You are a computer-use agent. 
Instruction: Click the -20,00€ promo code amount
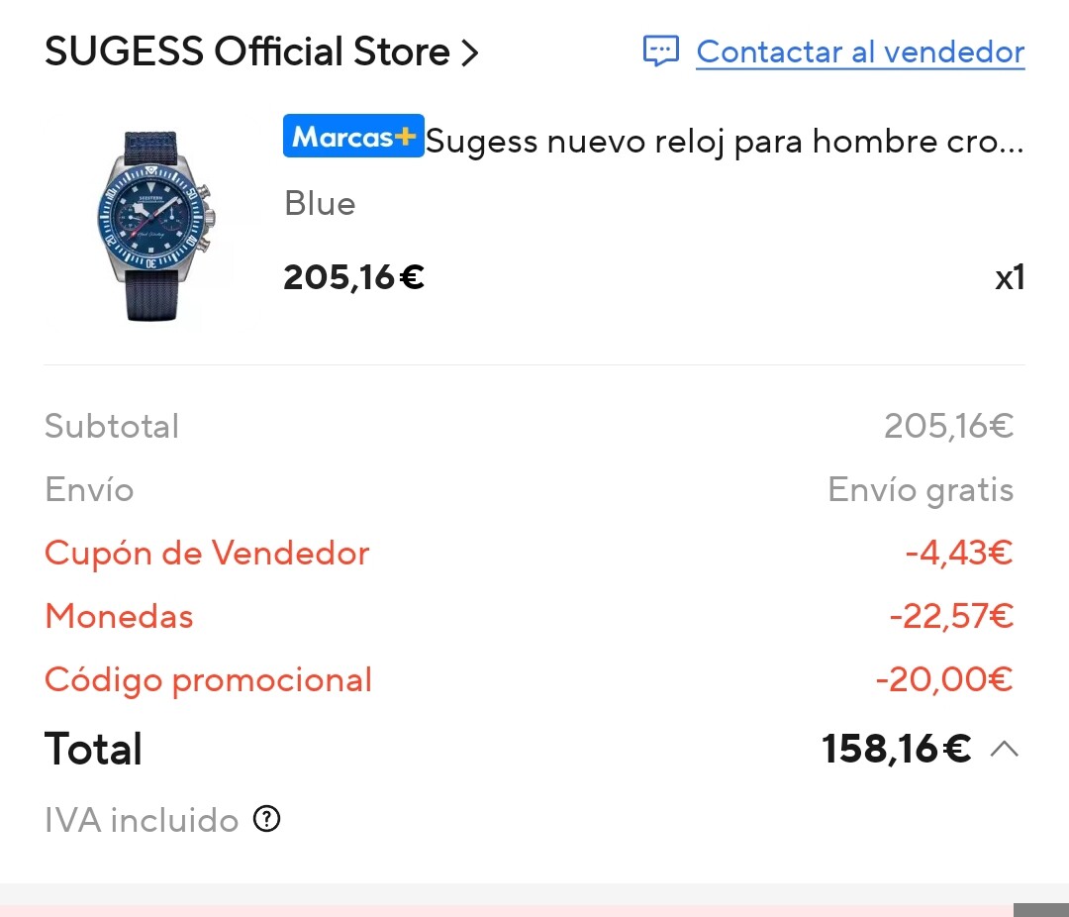point(945,679)
